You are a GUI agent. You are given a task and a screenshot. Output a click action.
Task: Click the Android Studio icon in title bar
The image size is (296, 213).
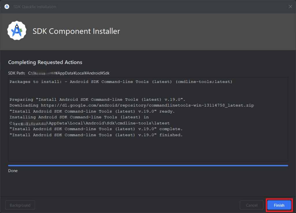point(7,7)
